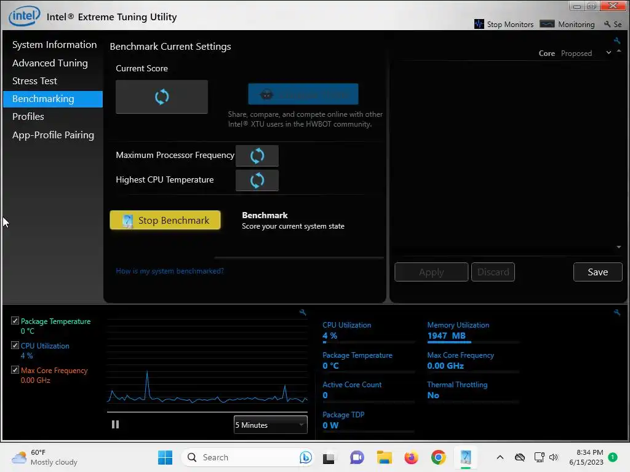Click the wrench icon above the monitor graph

(x=303, y=312)
